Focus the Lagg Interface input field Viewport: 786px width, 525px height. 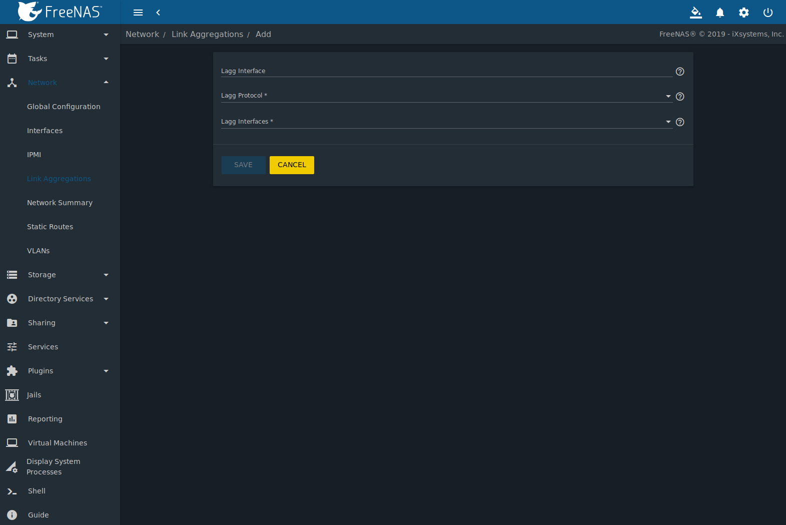click(x=447, y=71)
